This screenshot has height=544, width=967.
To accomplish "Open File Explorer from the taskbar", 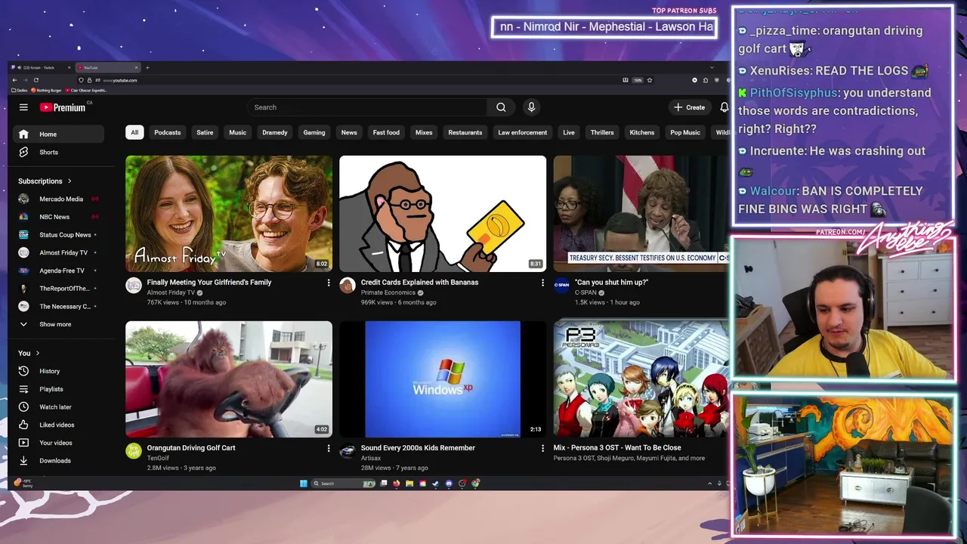I will [x=409, y=484].
